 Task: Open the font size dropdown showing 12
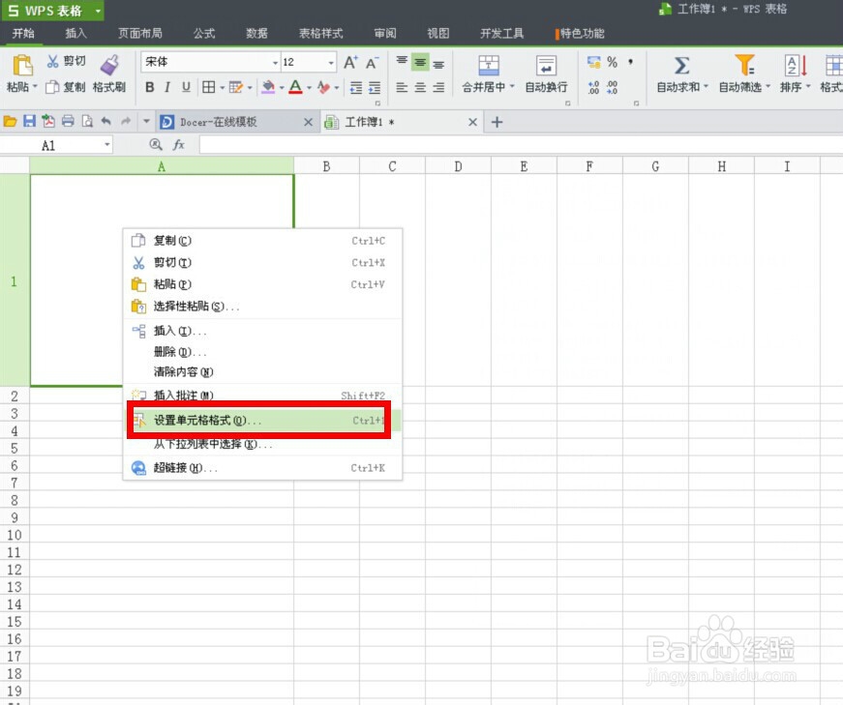click(331, 63)
